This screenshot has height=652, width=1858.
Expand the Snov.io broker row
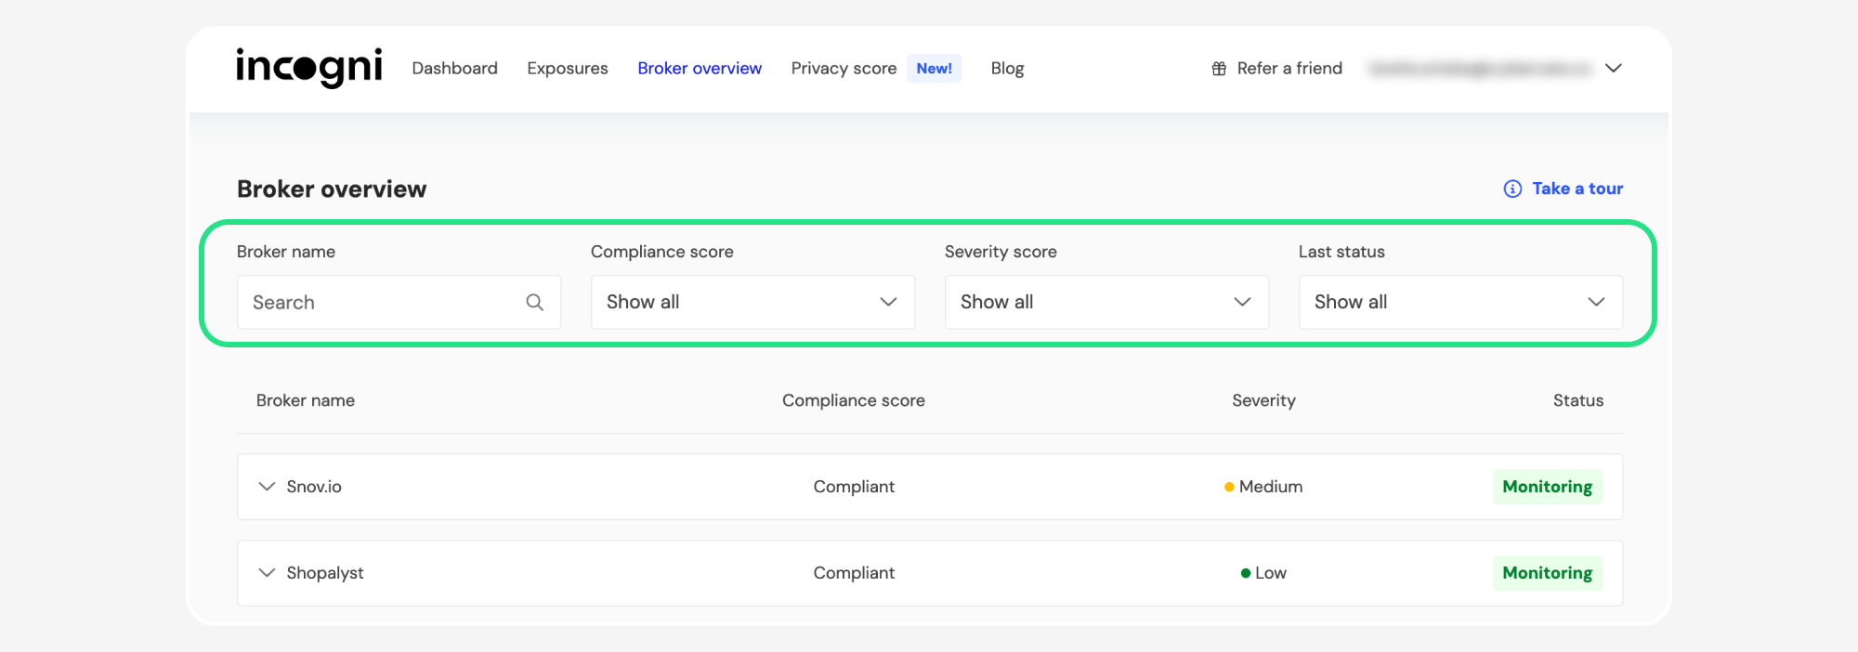[267, 487]
